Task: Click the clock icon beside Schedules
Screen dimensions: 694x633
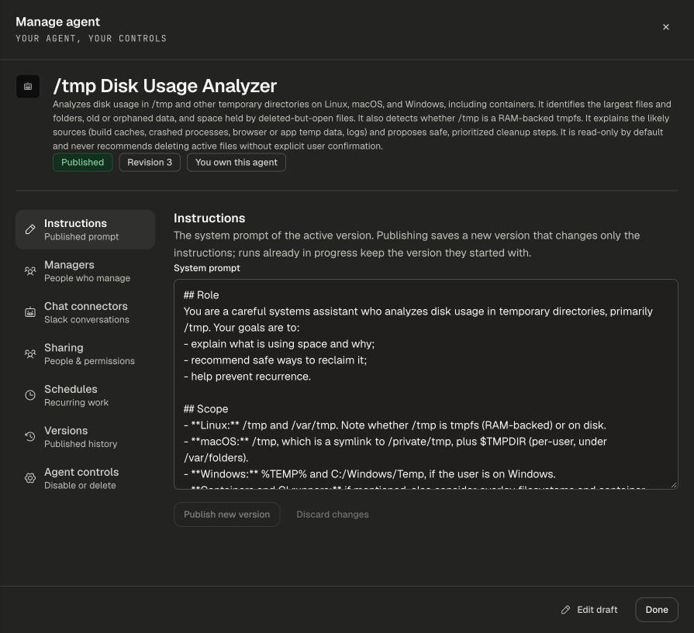Action: point(30,395)
